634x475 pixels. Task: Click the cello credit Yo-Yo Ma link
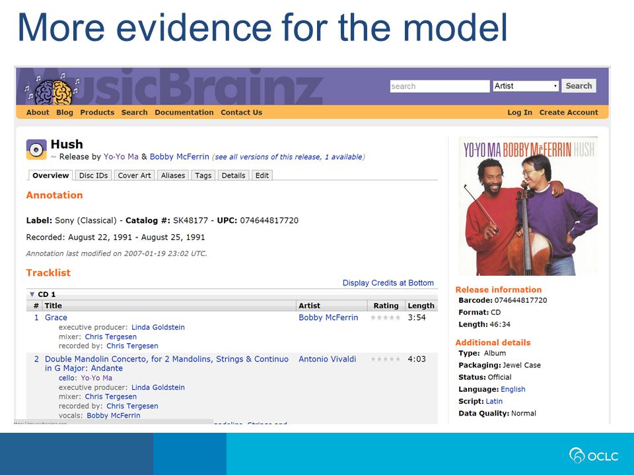pos(96,378)
